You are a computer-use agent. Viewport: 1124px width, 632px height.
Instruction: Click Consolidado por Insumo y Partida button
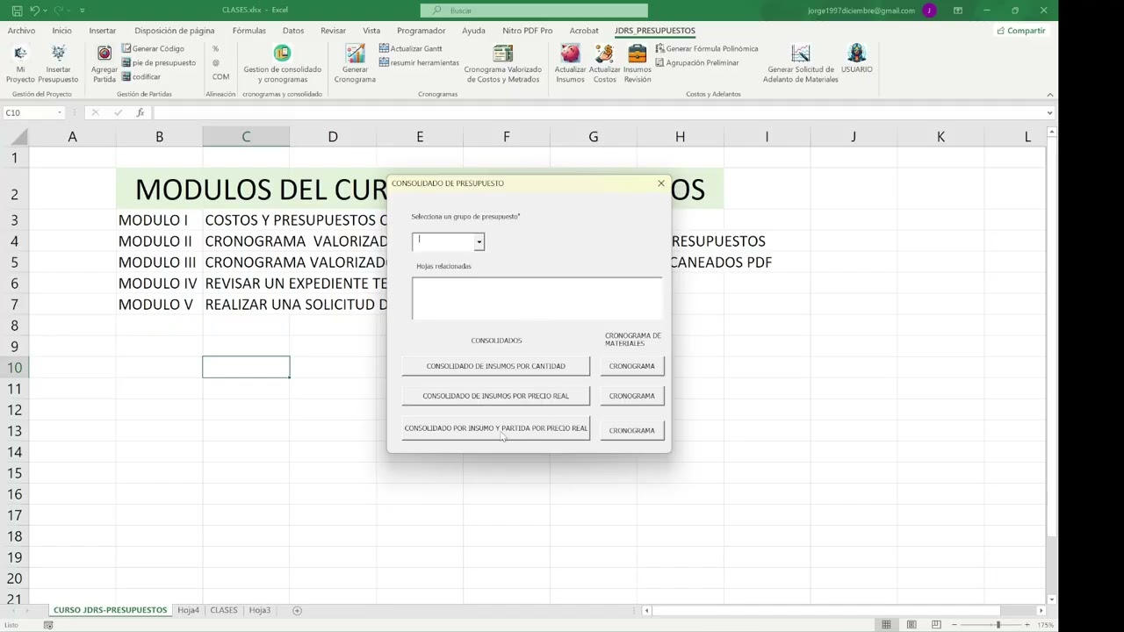(x=496, y=428)
